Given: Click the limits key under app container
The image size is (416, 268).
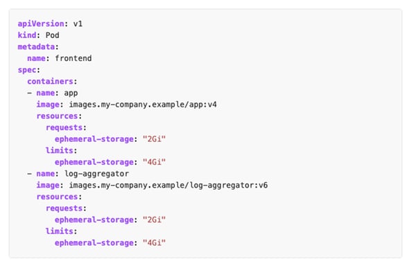Looking at the screenshot, I should 60,150.
